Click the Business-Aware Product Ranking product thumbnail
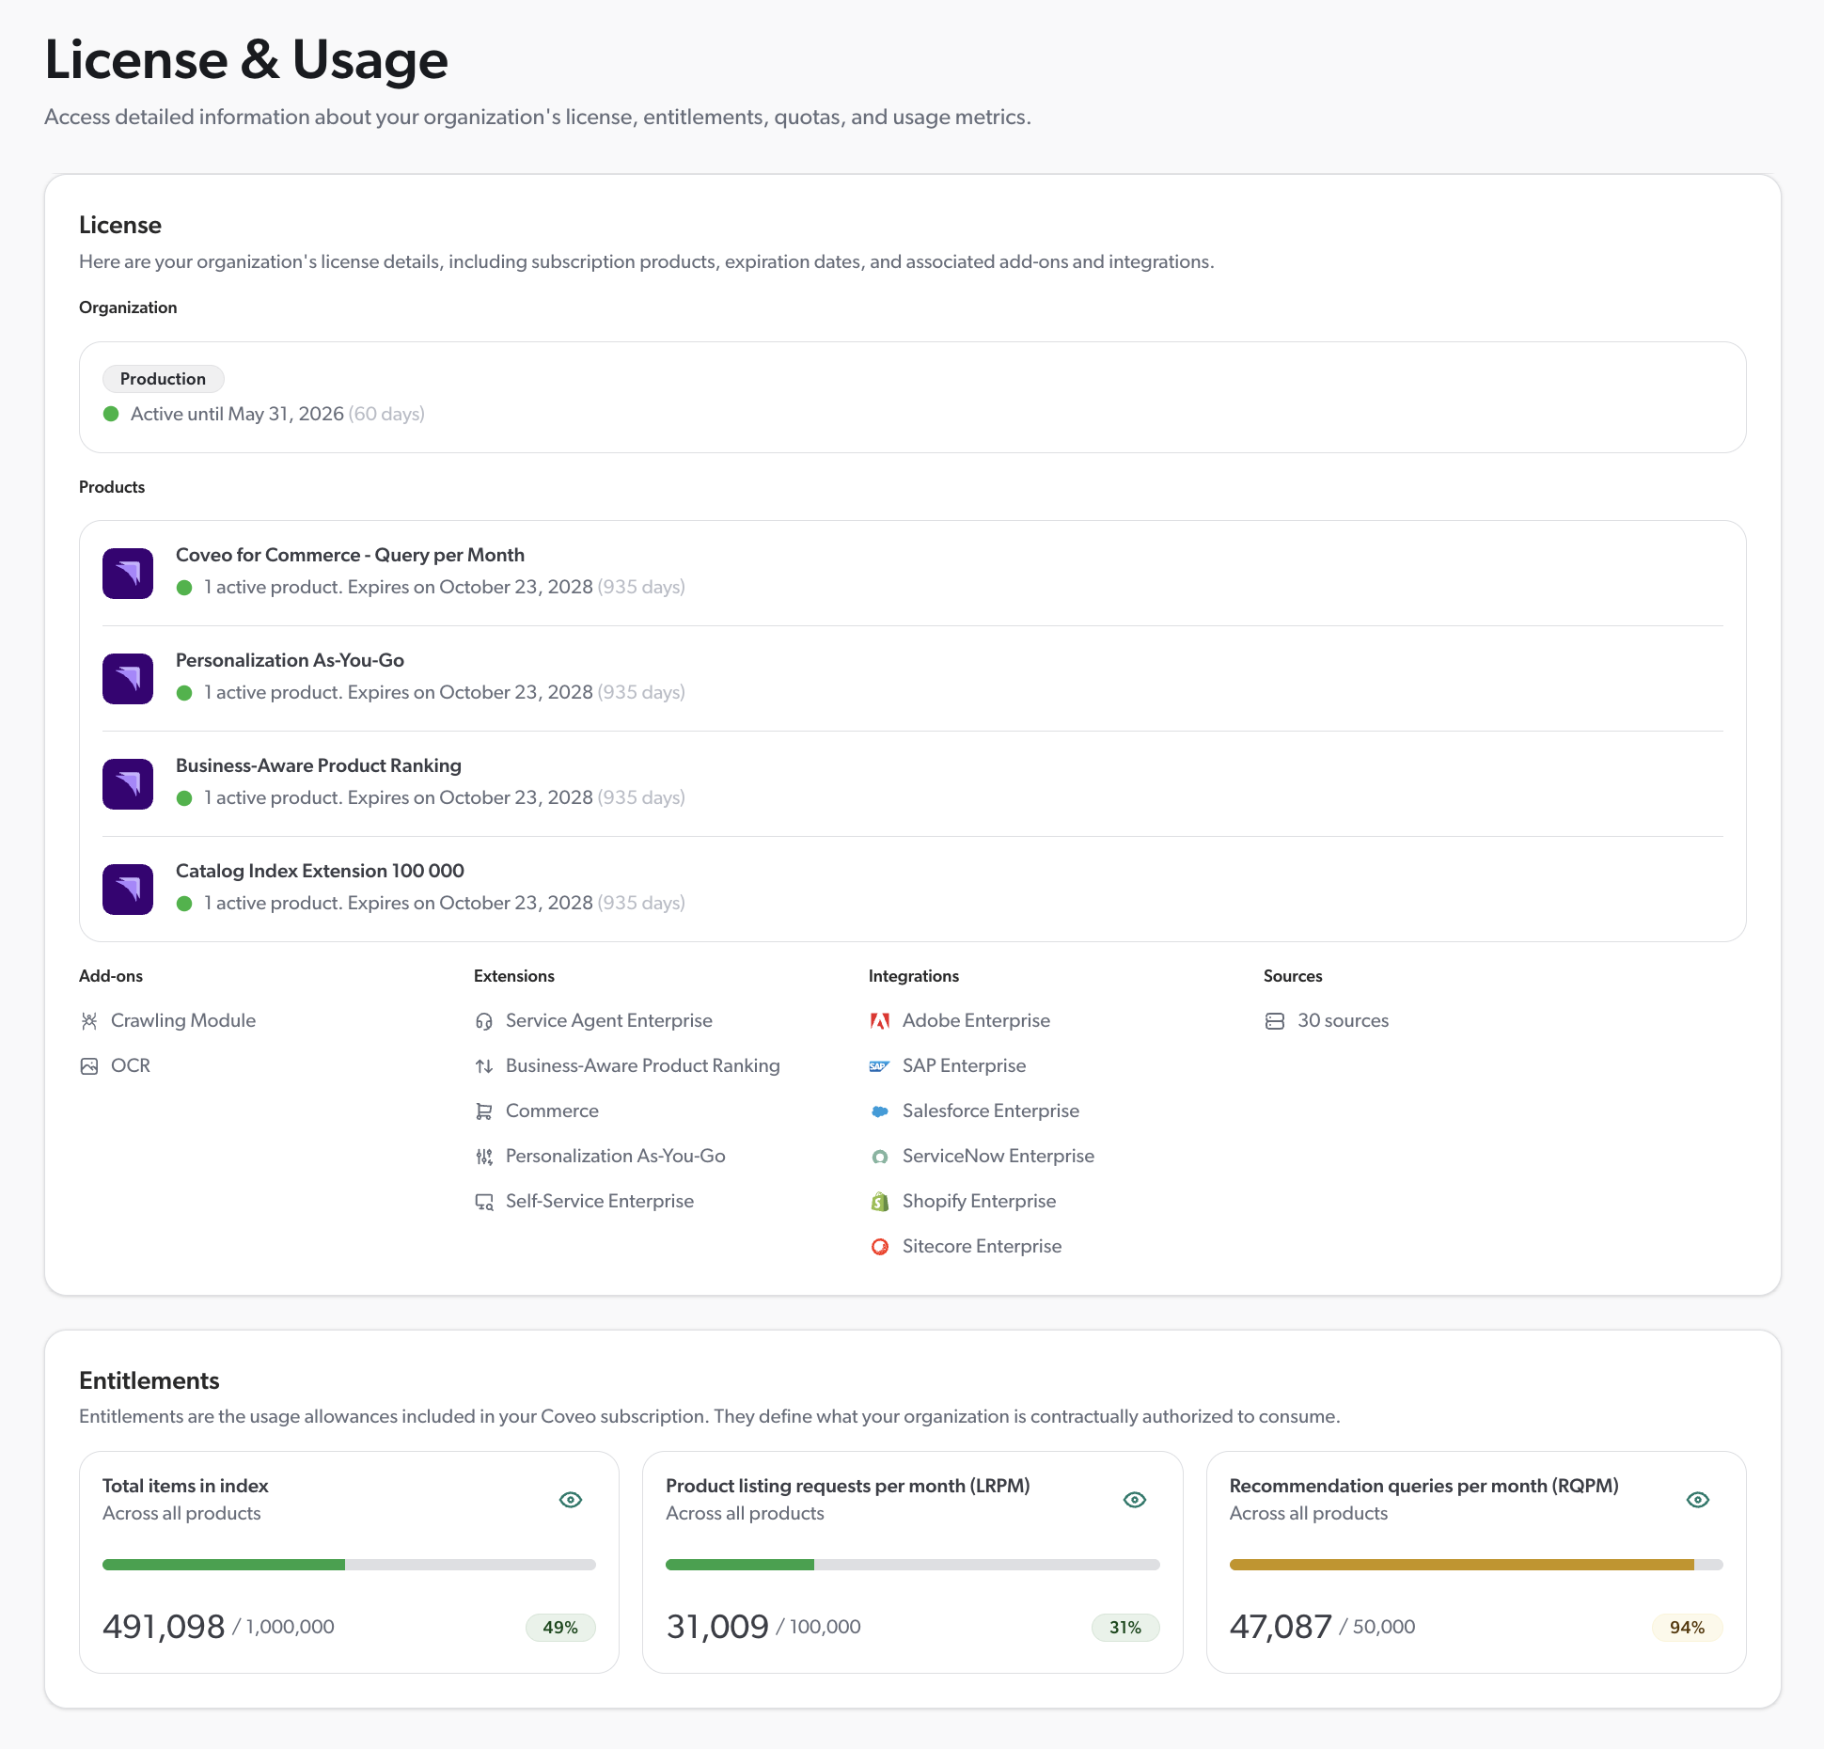This screenshot has width=1824, height=1749. tap(127, 783)
